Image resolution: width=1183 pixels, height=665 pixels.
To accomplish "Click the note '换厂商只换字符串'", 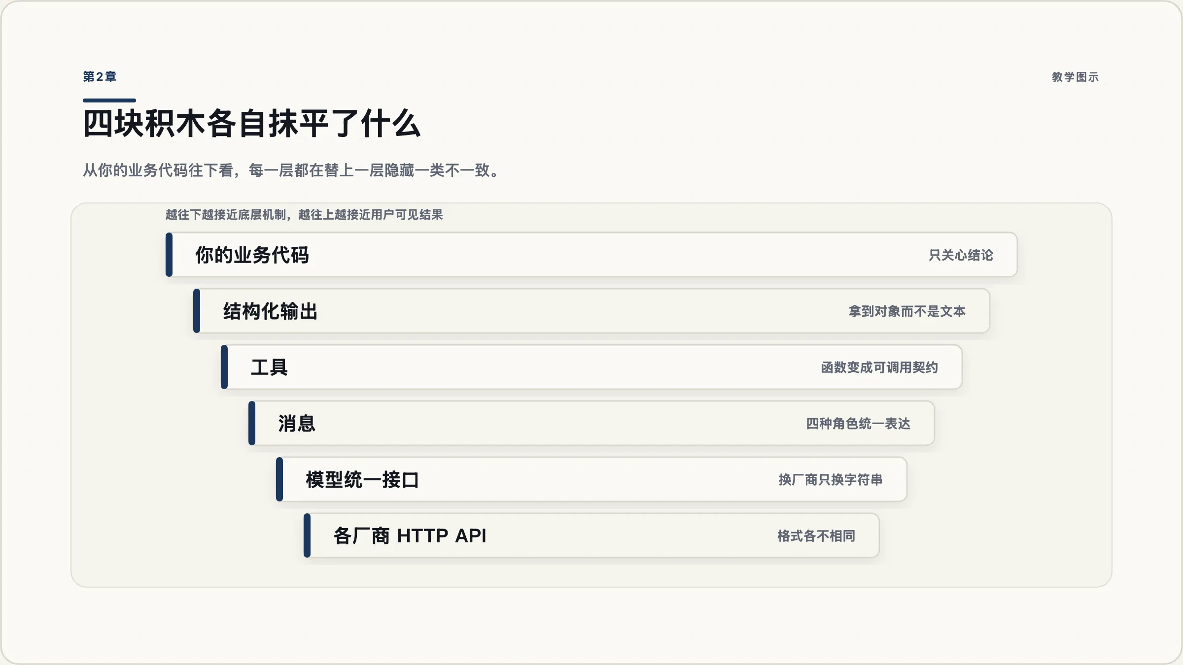I will click(x=831, y=480).
